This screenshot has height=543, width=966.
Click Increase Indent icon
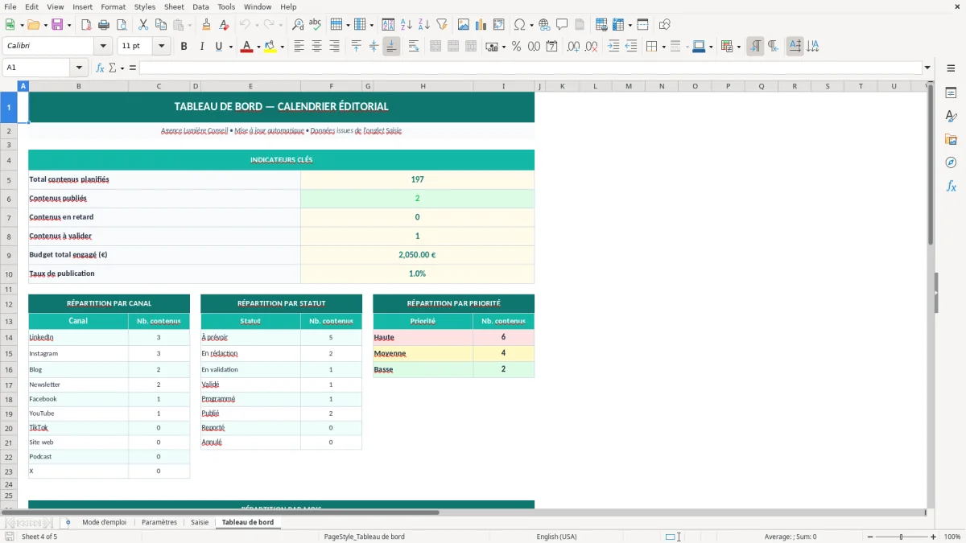click(x=613, y=47)
